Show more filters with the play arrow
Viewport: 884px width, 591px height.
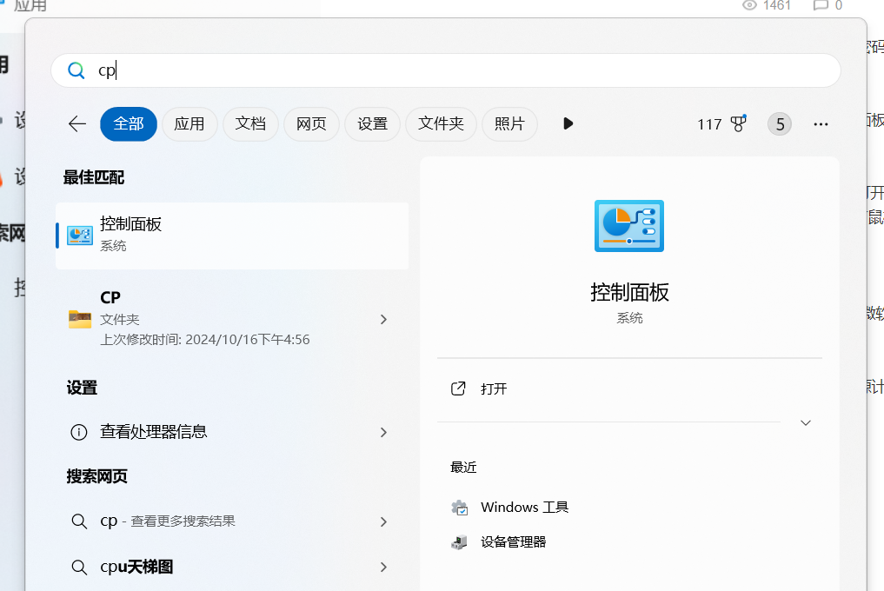pyautogui.click(x=568, y=123)
